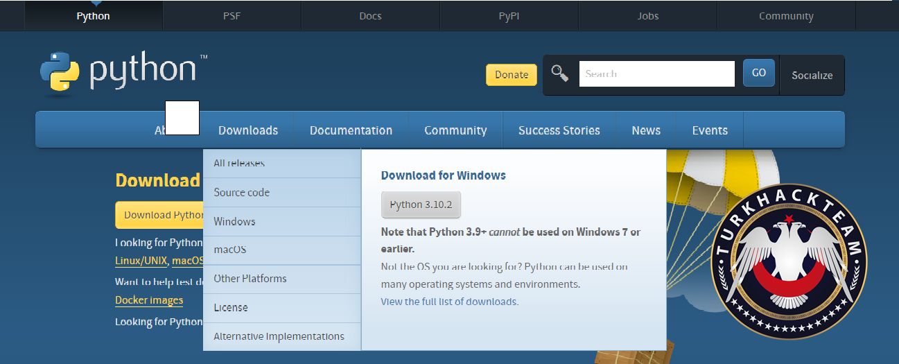Click the Linux/UNIX link
The height and width of the screenshot is (364, 899).
(141, 261)
